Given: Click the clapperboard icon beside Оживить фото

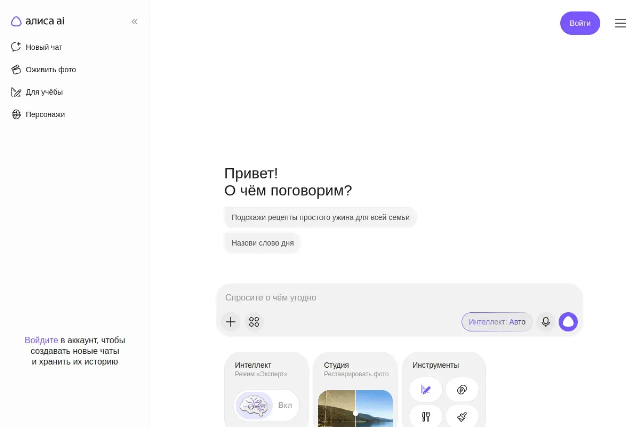Looking at the screenshot, I should [x=16, y=70].
